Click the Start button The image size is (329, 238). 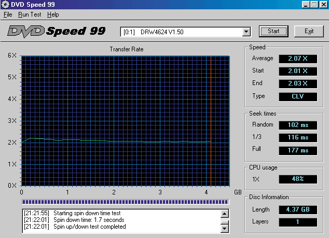pos(273,32)
